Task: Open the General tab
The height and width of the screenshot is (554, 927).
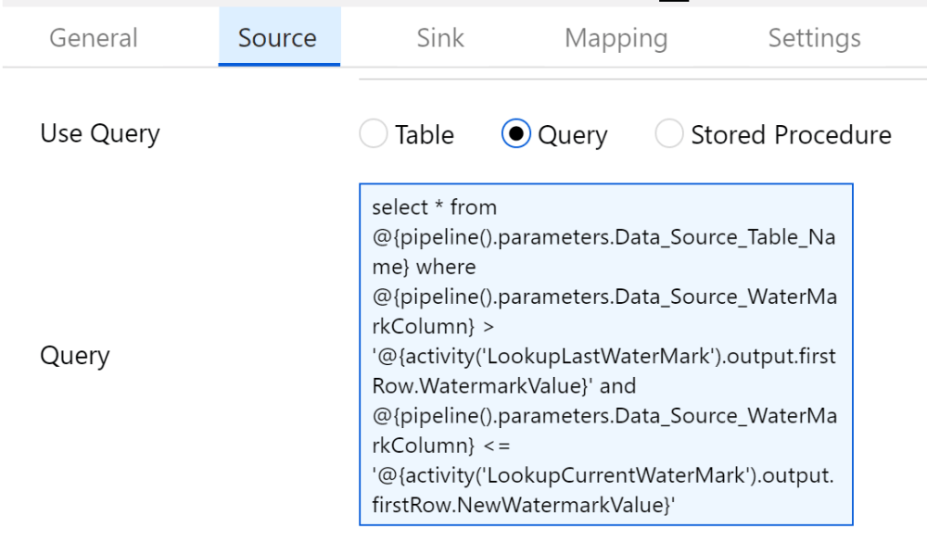Action: point(94,38)
